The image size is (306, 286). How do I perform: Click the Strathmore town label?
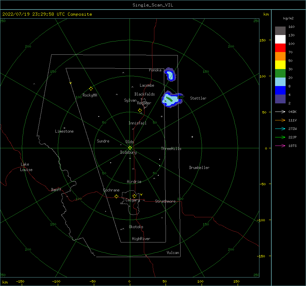click(x=165, y=201)
